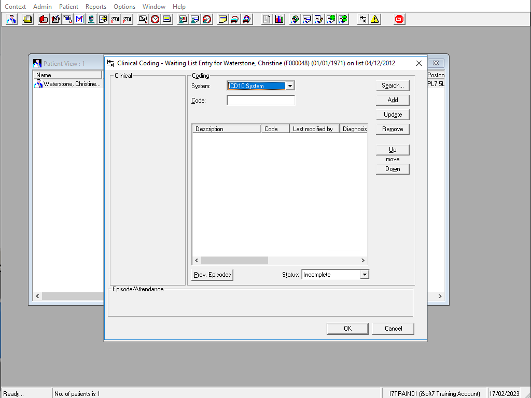Open the Window menu
531x398 pixels.
point(153,6)
